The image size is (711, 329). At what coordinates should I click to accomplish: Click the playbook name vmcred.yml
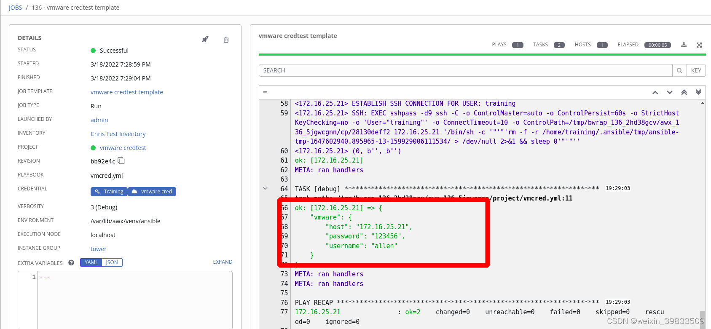(107, 176)
